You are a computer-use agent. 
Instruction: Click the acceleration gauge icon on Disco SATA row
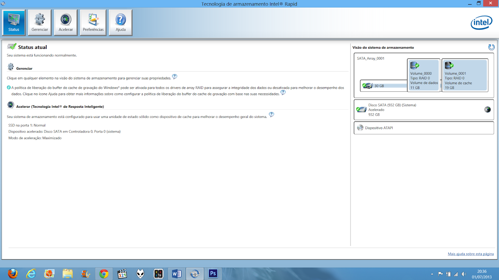click(487, 110)
